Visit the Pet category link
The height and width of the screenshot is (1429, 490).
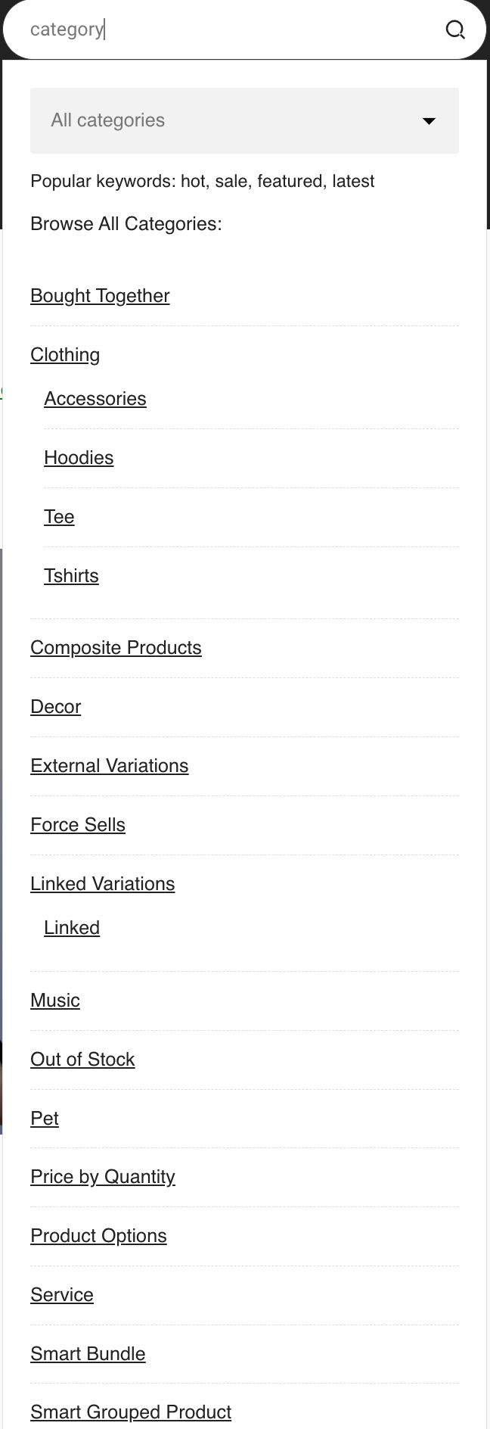(x=45, y=1119)
